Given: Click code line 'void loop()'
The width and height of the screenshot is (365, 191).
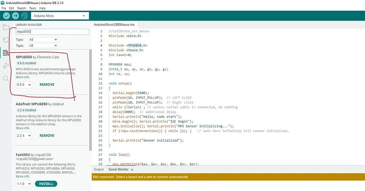Looking at the screenshot, I should (119, 155).
